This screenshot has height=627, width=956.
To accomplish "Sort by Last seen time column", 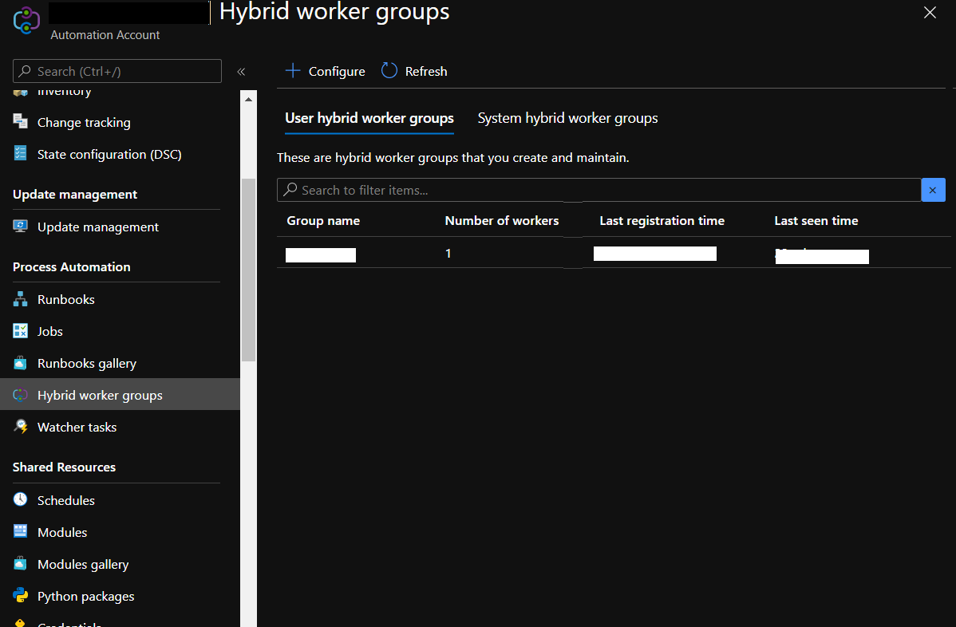I will [816, 221].
